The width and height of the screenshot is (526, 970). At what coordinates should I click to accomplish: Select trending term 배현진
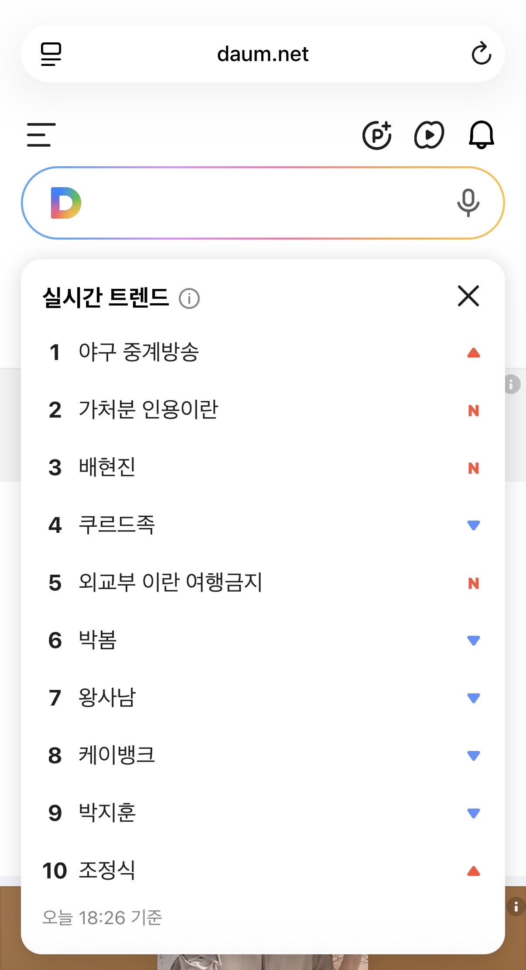click(x=107, y=467)
